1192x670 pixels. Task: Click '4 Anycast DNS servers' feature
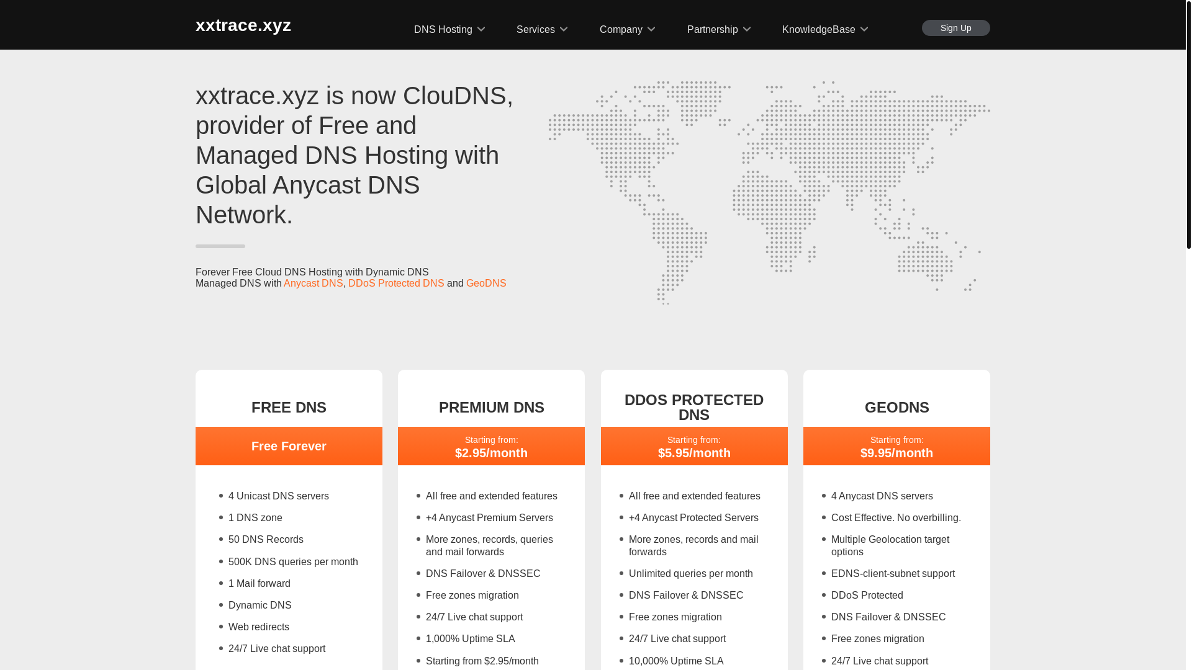click(882, 496)
